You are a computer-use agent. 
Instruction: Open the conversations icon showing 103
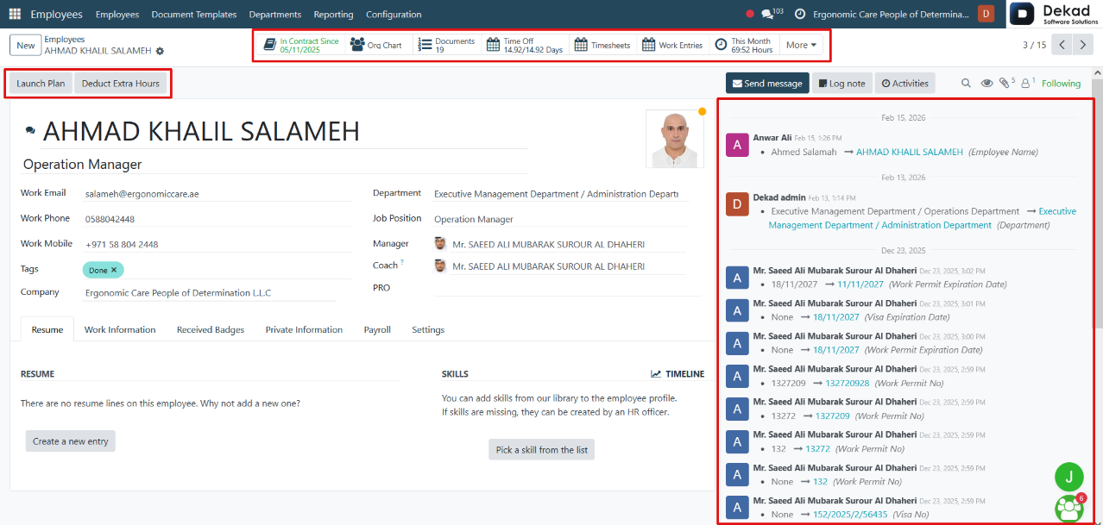(x=772, y=14)
